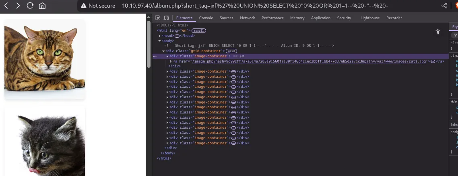The image size is (458, 176).
Task: Reload the page with the refresh icon
Action: coord(30,6)
